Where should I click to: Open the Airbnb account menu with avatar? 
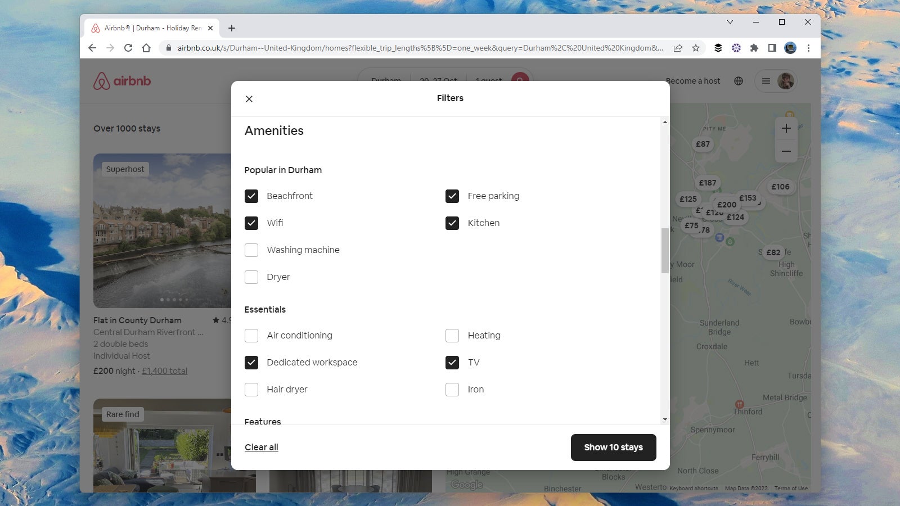pos(776,80)
